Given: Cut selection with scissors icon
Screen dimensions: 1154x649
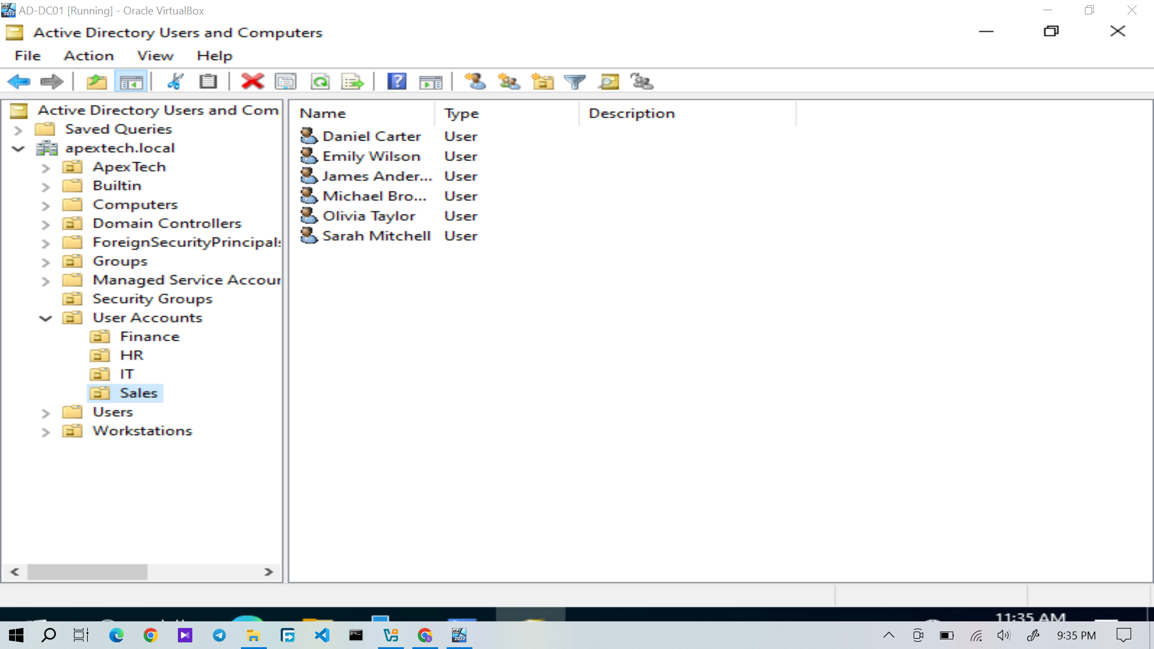Looking at the screenshot, I should pyautogui.click(x=175, y=81).
